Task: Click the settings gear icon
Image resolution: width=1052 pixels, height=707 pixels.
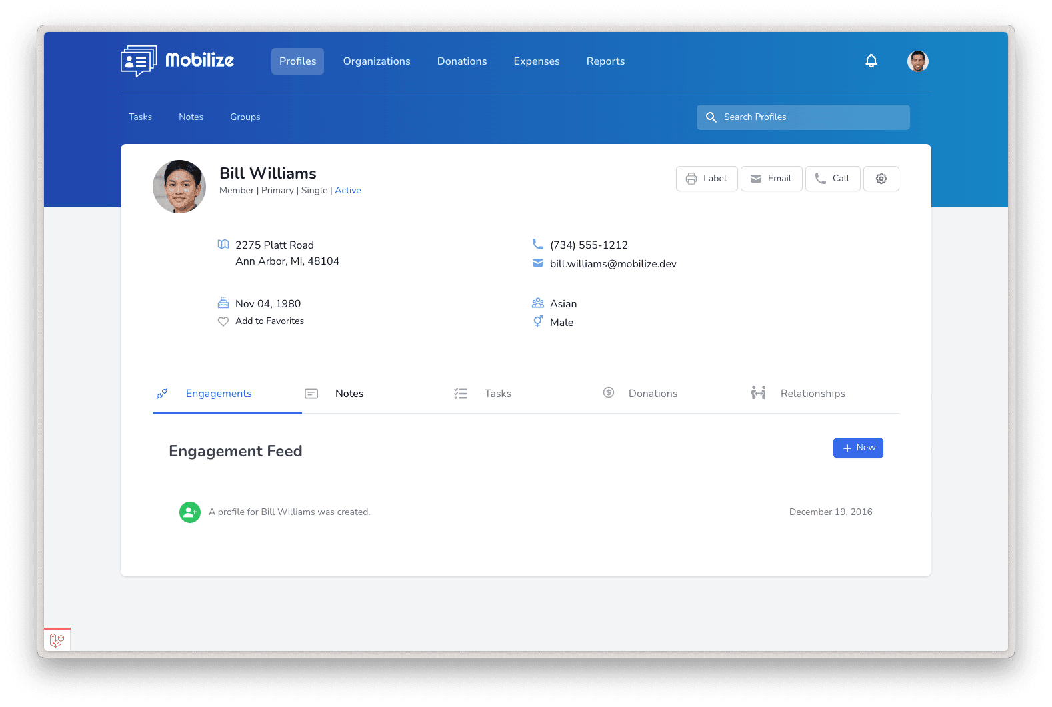Action: coord(881,179)
